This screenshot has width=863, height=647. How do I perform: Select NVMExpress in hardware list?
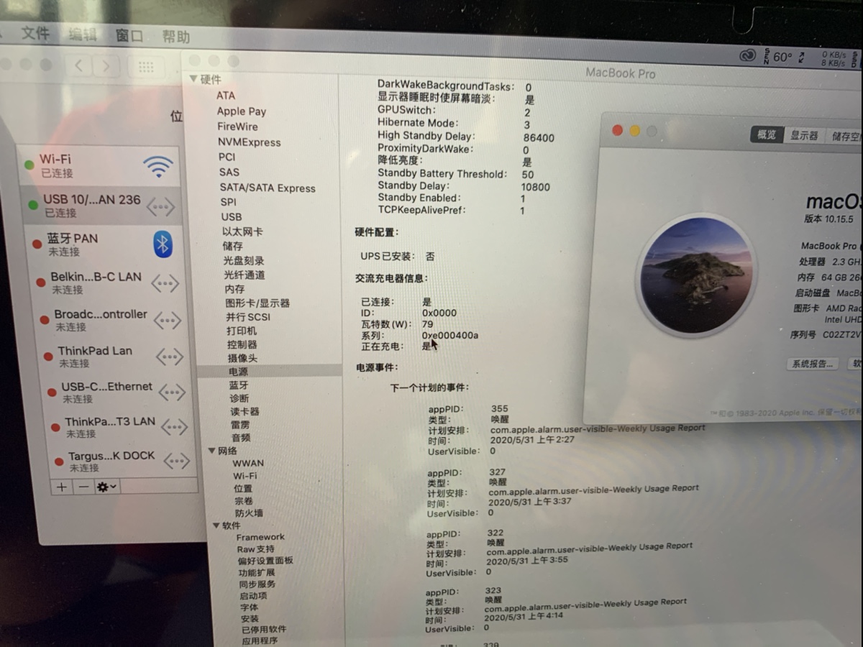coord(249,142)
